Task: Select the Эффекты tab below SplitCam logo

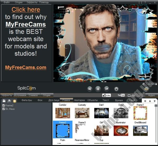Action: [7, 95]
